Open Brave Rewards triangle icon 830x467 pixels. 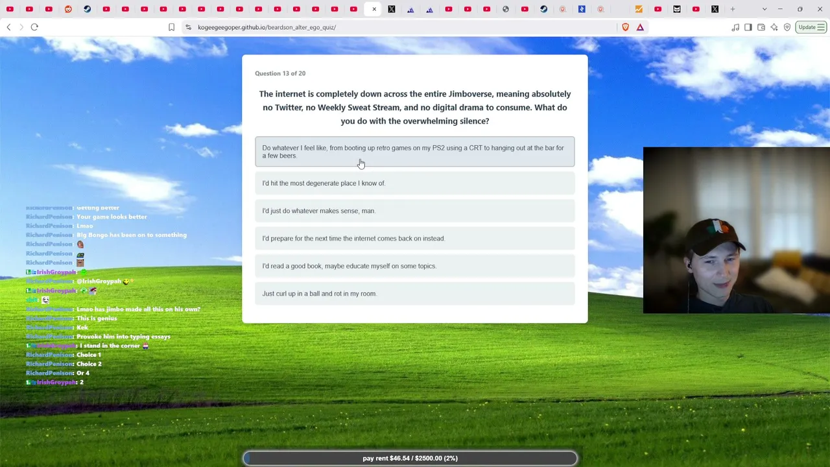(640, 27)
